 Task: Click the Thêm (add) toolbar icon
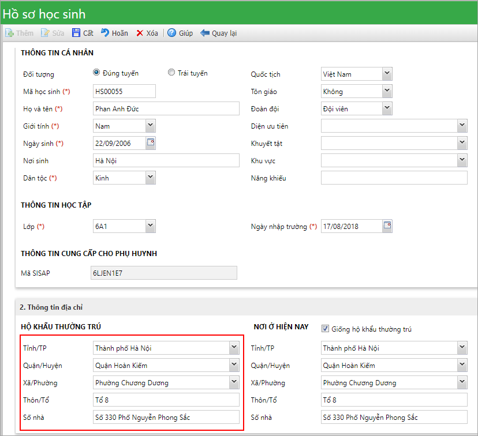tap(9, 33)
